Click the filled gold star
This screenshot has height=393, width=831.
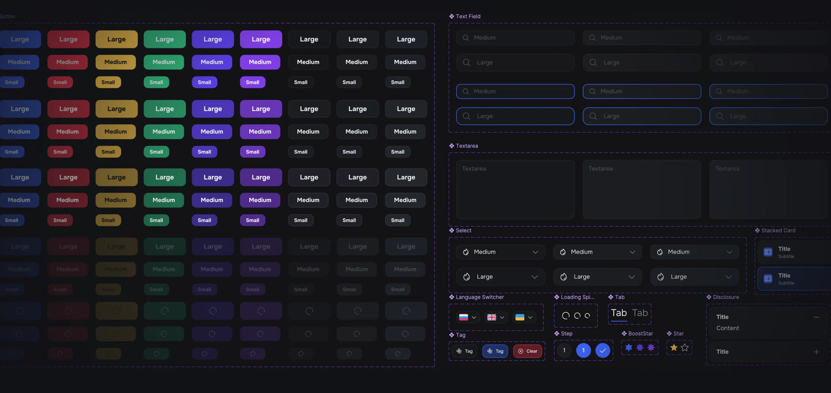(674, 347)
